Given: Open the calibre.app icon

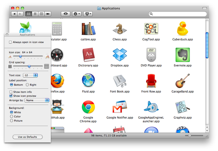Looking at the screenshot, I should pyautogui.click(x=88, y=29).
